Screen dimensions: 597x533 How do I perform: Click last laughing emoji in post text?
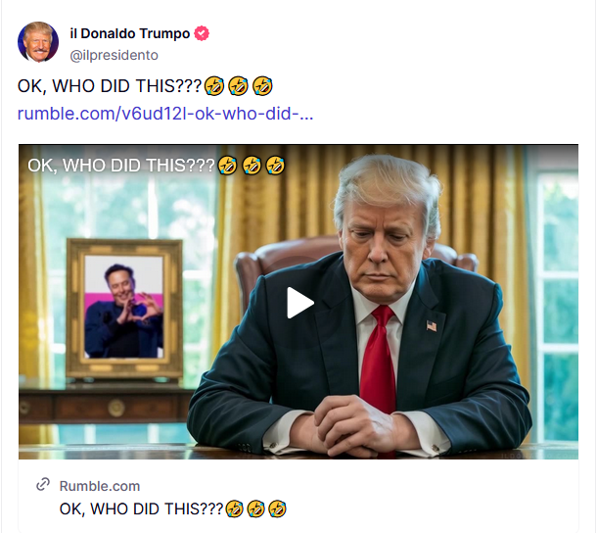262,86
